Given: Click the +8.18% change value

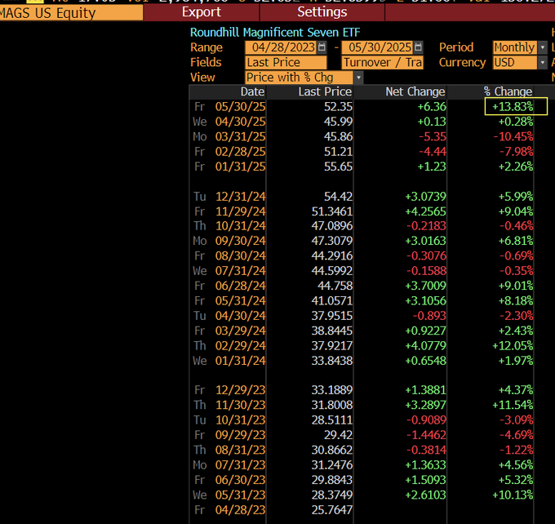Looking at the screenshot, I should click(x=516, y=301).
